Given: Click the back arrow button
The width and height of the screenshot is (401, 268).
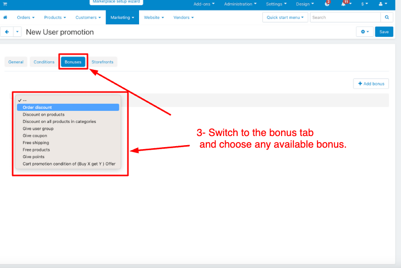Looking at the screenshot, I should click(7, 32).
